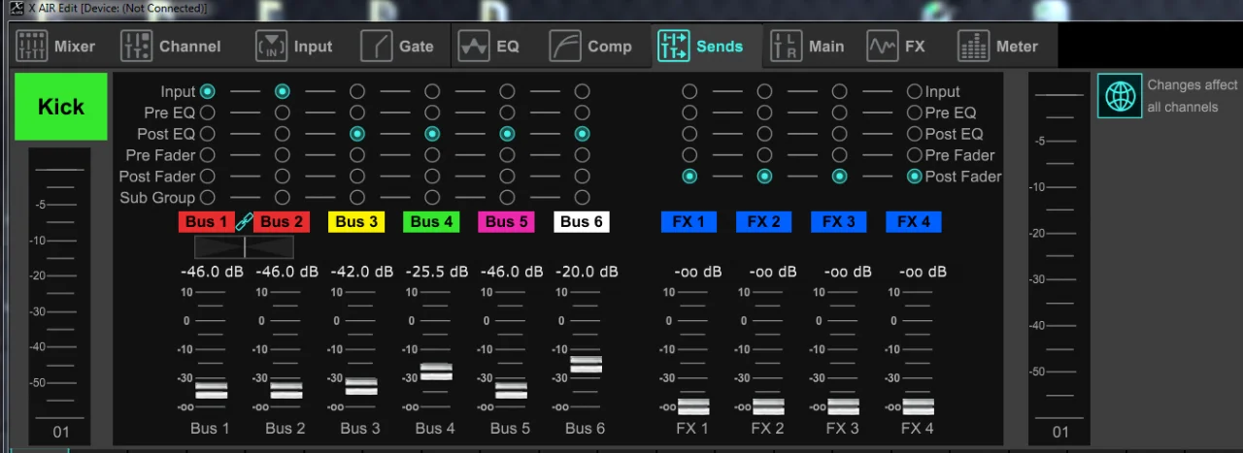Open the Comp tab

point(591,46)
